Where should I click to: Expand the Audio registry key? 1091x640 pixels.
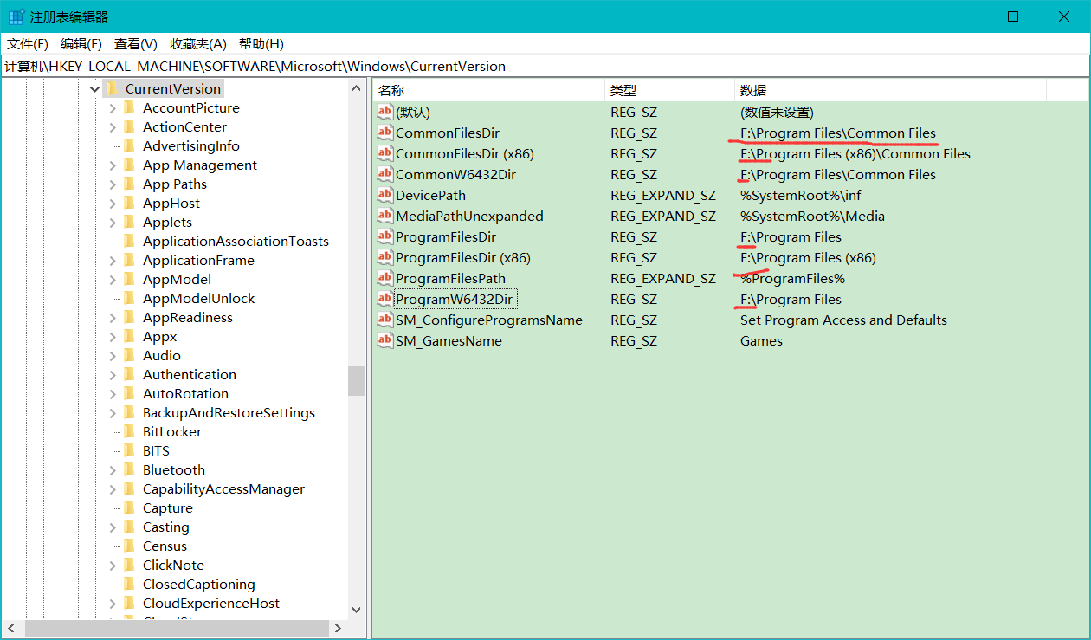pos(111,355)
